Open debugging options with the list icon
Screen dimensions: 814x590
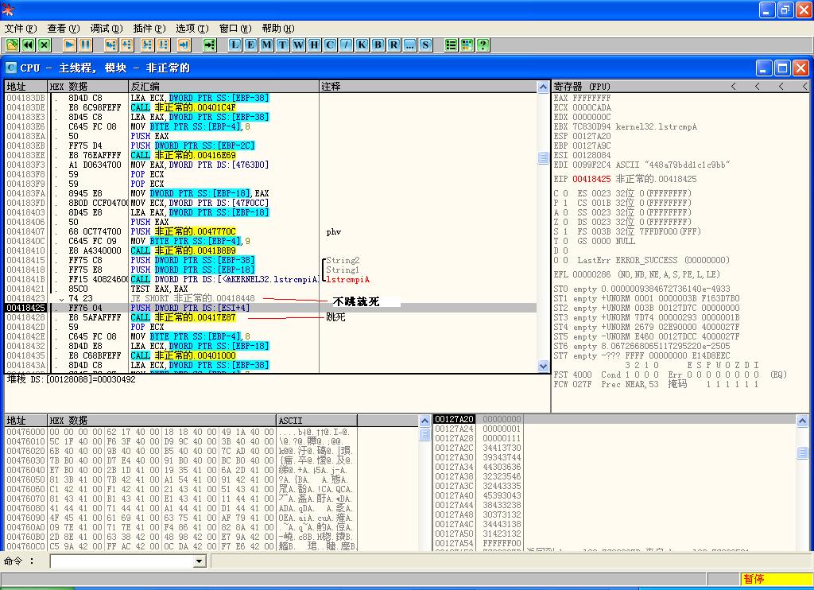click(x=452, y=45)
